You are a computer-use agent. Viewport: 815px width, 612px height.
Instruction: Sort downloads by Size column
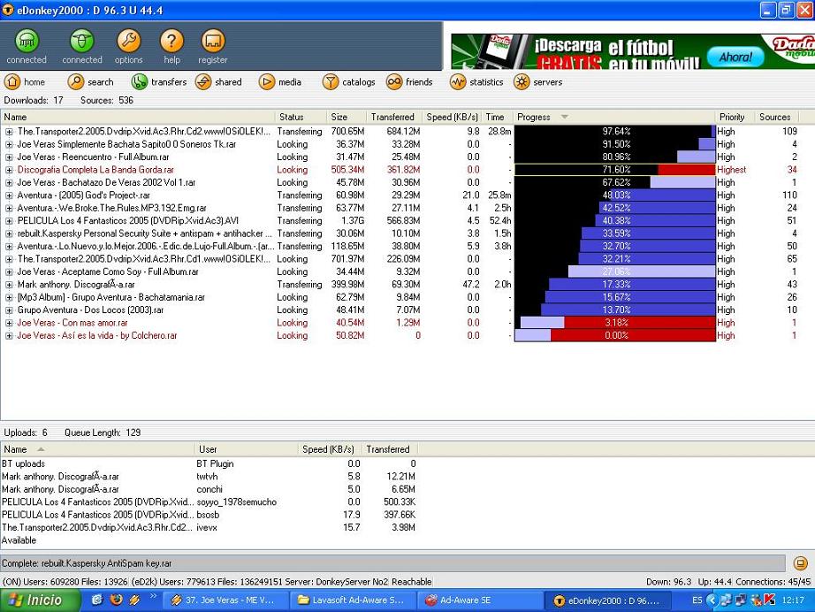[x=347, y=117]
